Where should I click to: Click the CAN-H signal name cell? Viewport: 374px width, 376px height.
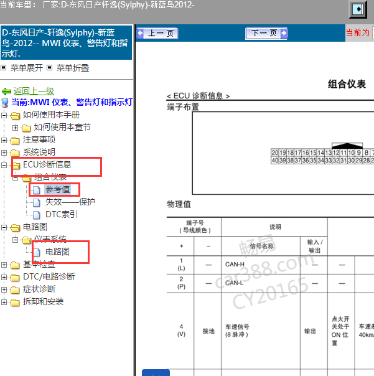click(x=261, y=265)
